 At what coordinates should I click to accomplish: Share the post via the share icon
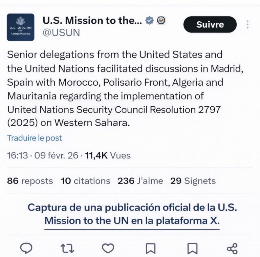tap(232, 249)
